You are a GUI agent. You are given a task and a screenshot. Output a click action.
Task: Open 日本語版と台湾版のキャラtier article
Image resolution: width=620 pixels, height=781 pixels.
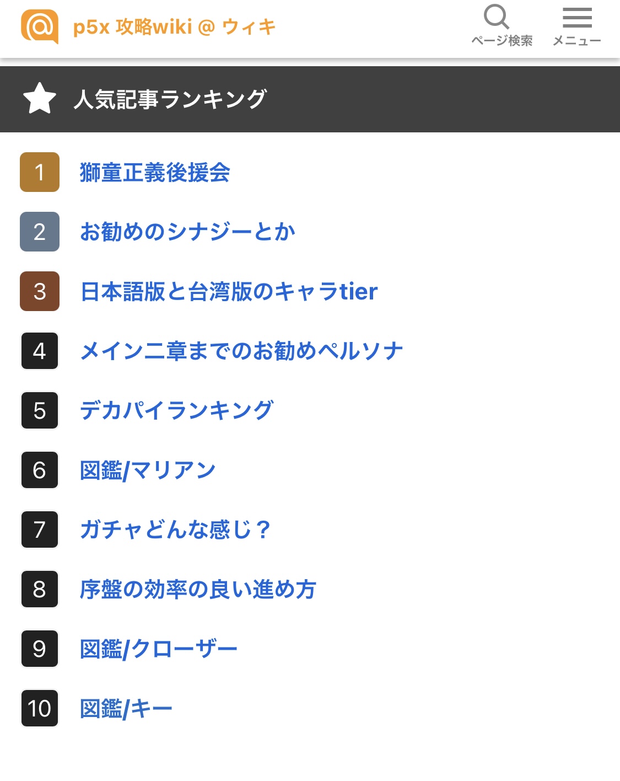point(229,291)
